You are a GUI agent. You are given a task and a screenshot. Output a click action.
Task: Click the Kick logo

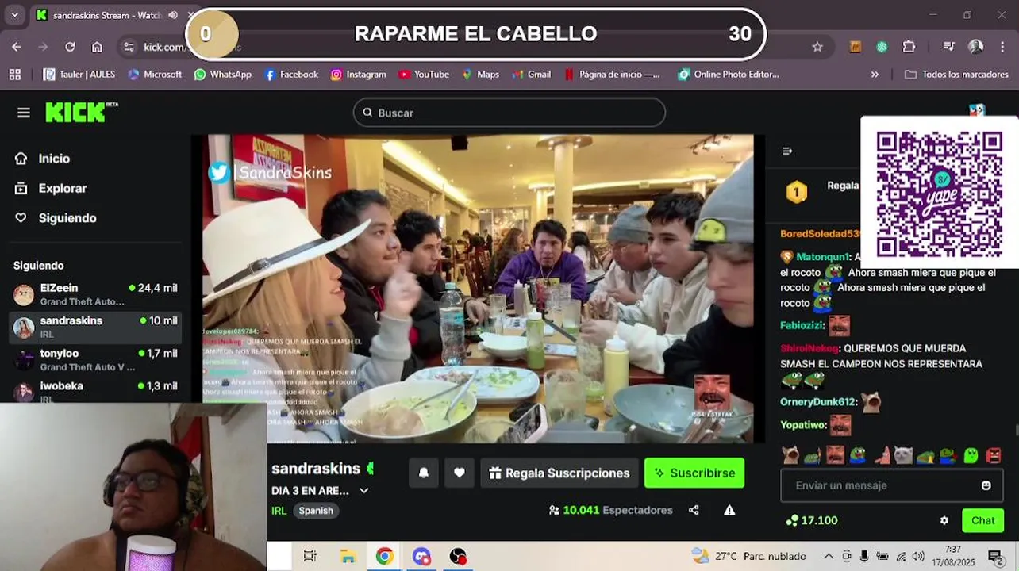[80, 112]
